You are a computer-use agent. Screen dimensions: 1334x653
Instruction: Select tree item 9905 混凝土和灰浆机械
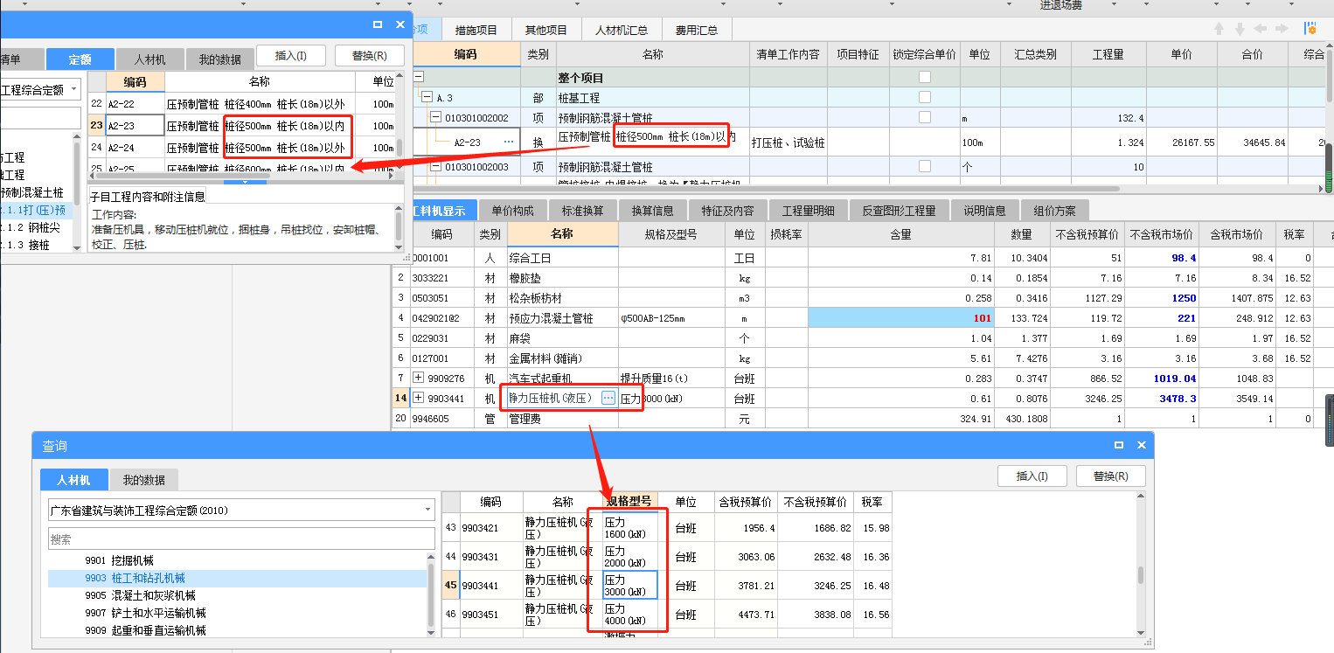pos(140,595)
